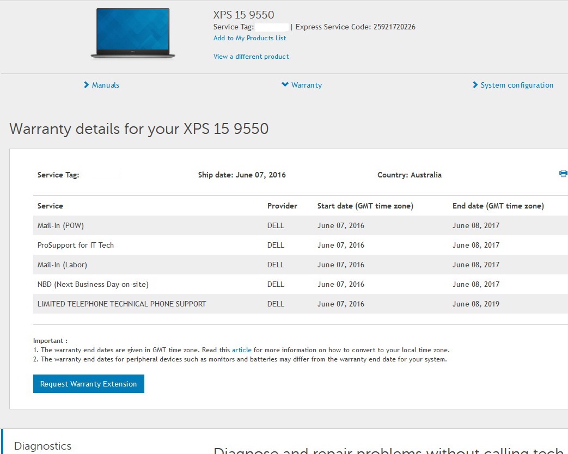This screenshot has height=454, width=568.
Task: Collapse the Warranty section
Action: point(302,85)
